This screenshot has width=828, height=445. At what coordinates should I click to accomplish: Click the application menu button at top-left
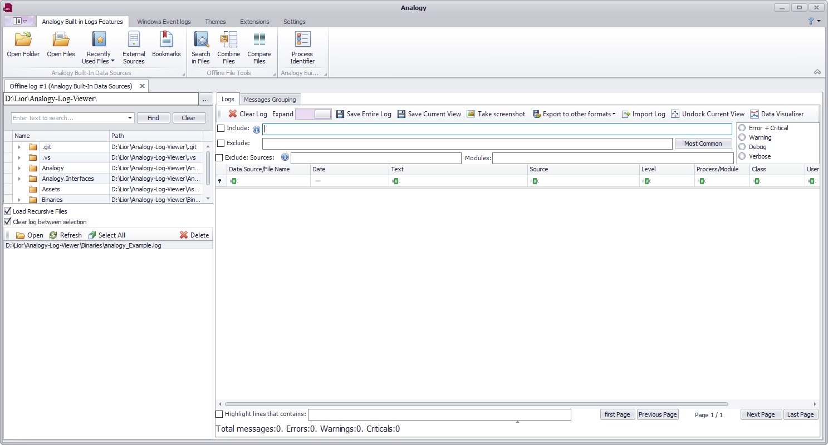pos(19,21)
